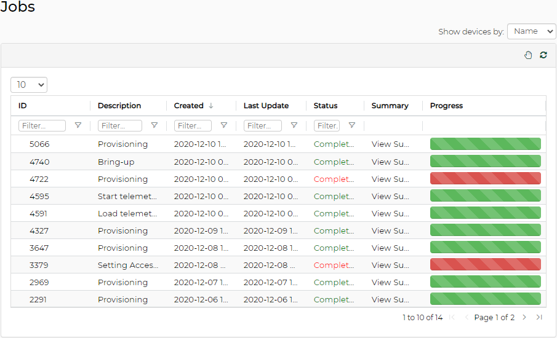
Task: Open the Show devices by Name dropdown
Action: (x=531, y=31)
